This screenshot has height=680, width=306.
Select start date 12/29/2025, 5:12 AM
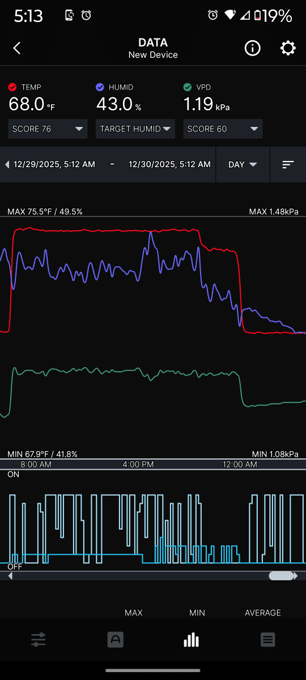pos(54,164)
